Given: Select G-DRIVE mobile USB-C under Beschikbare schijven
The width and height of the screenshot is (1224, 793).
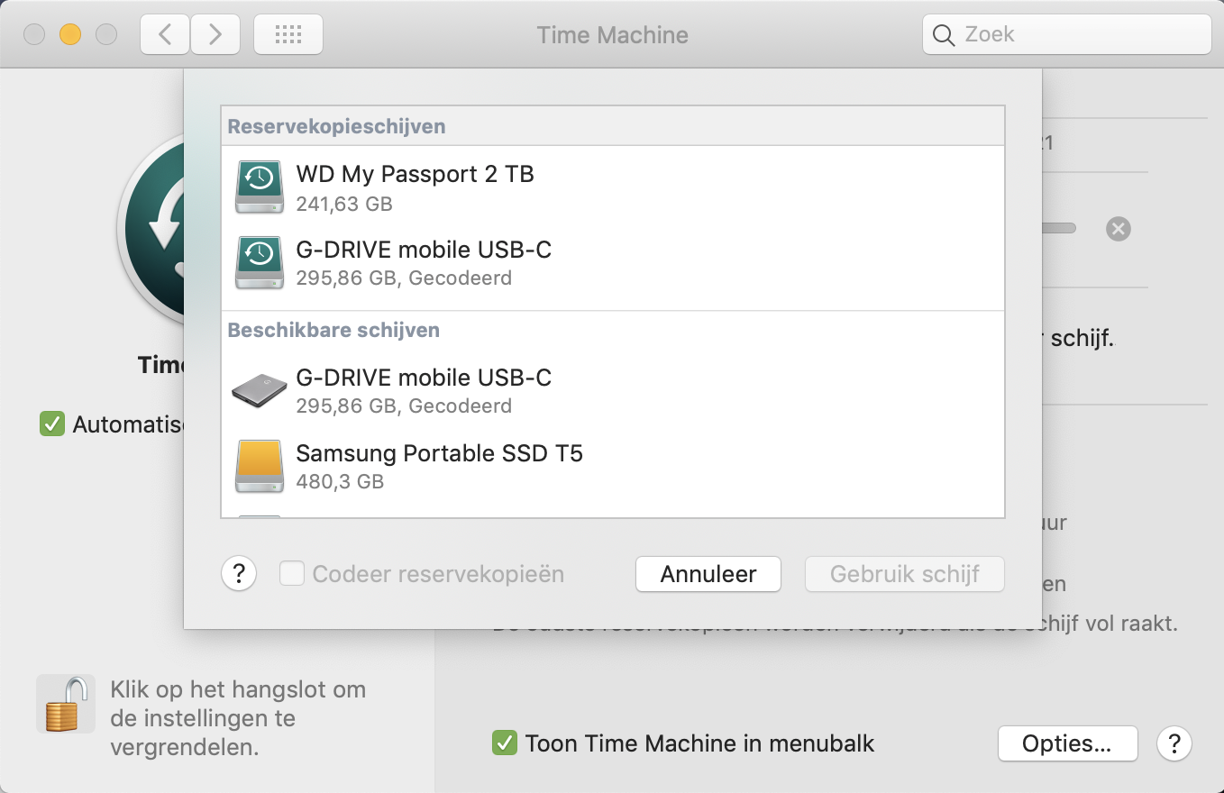Looking at the screenshot, I should tap(613, 390).
